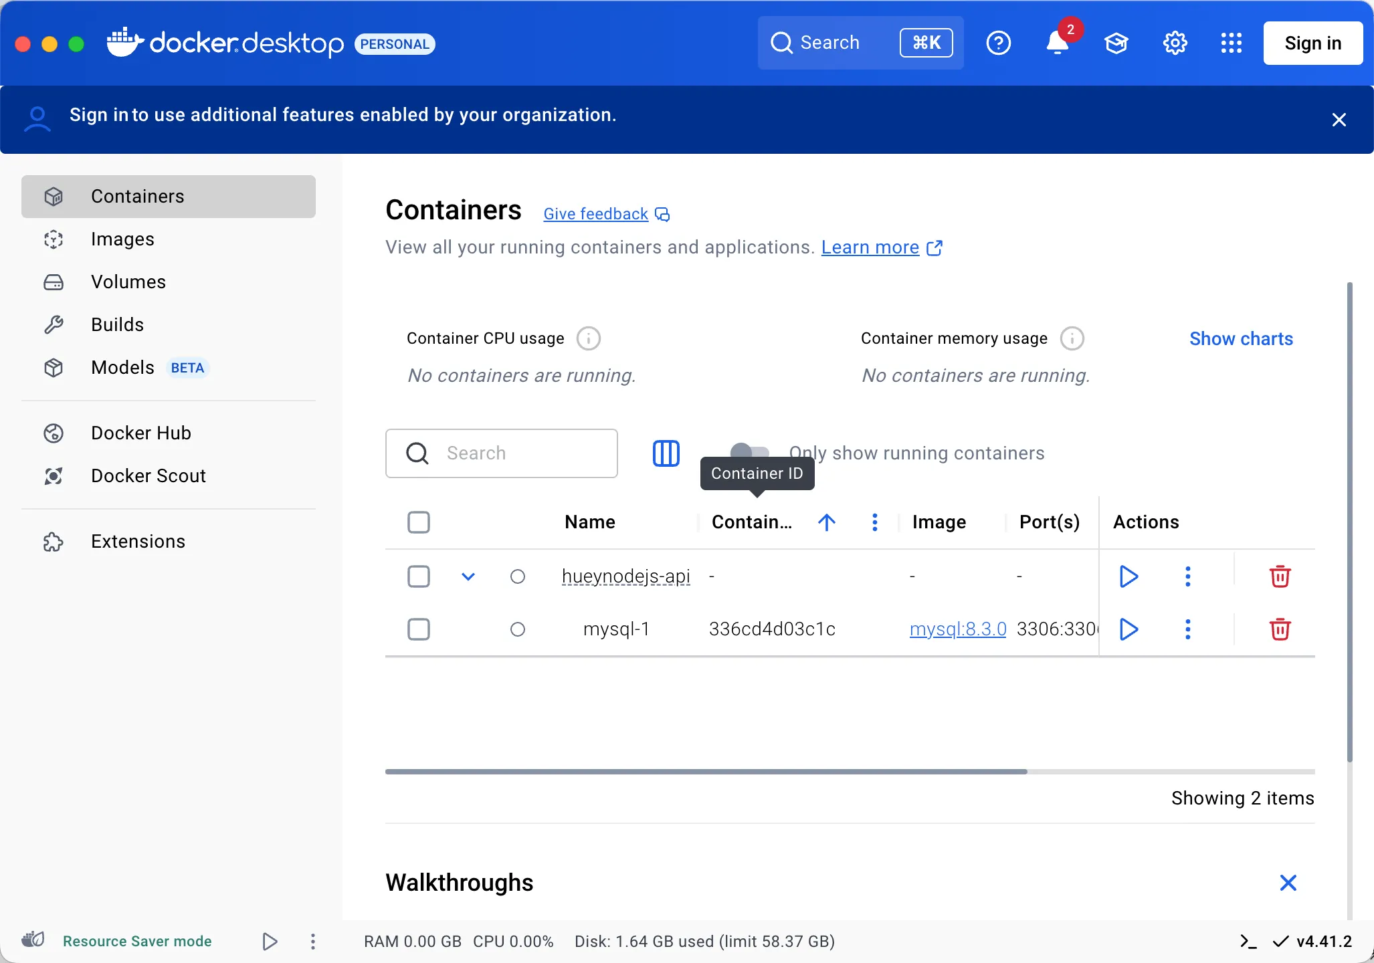Open the hueynodejs-api stack name

[626, 576]
